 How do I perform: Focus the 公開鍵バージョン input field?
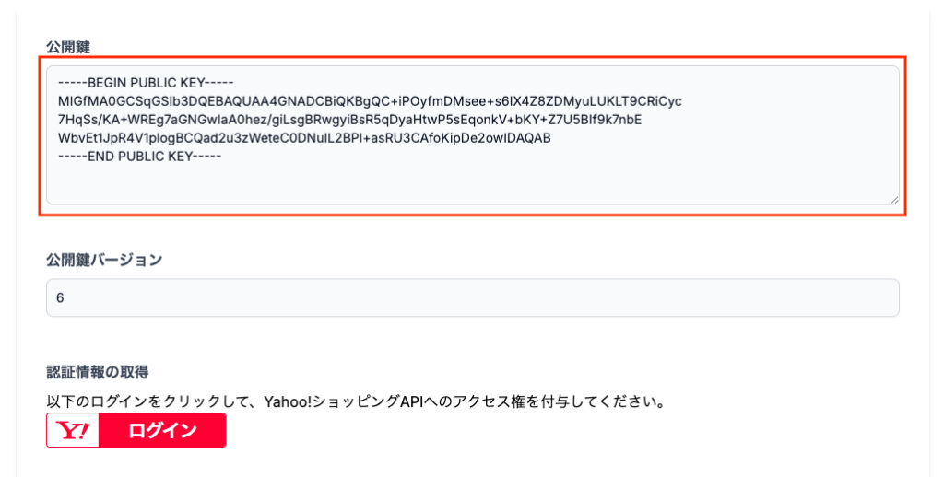pyautogui.click(x=472, y=298)
